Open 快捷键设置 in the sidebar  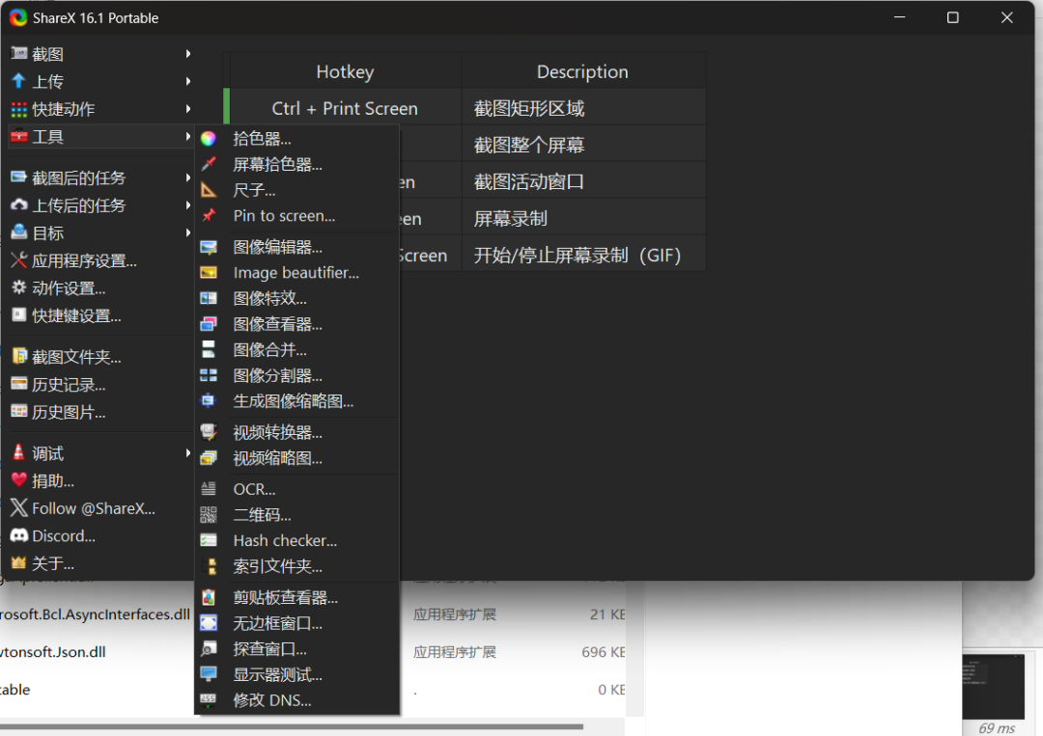(99, 315)
